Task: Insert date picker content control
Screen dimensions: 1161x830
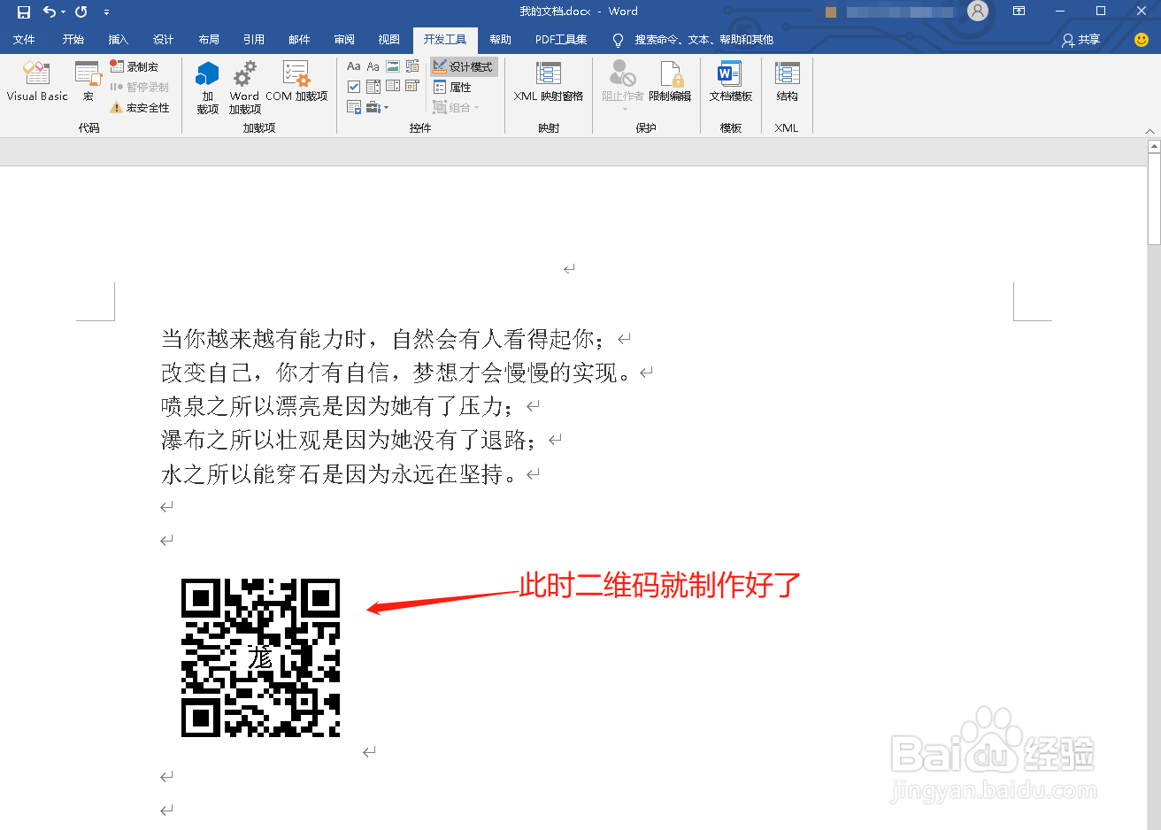Action: click(412, 86)
